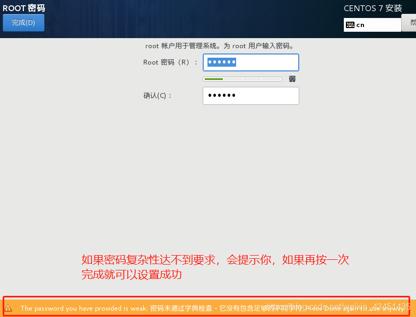Screen dimensions: 416x317
Task: Open the cn keyboard layout selector
Action: (x=372, y=25)
